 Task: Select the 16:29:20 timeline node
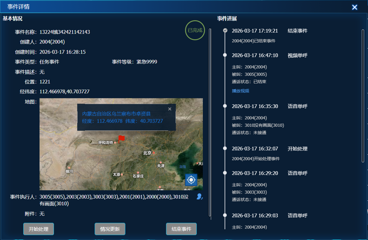[225, 173]
